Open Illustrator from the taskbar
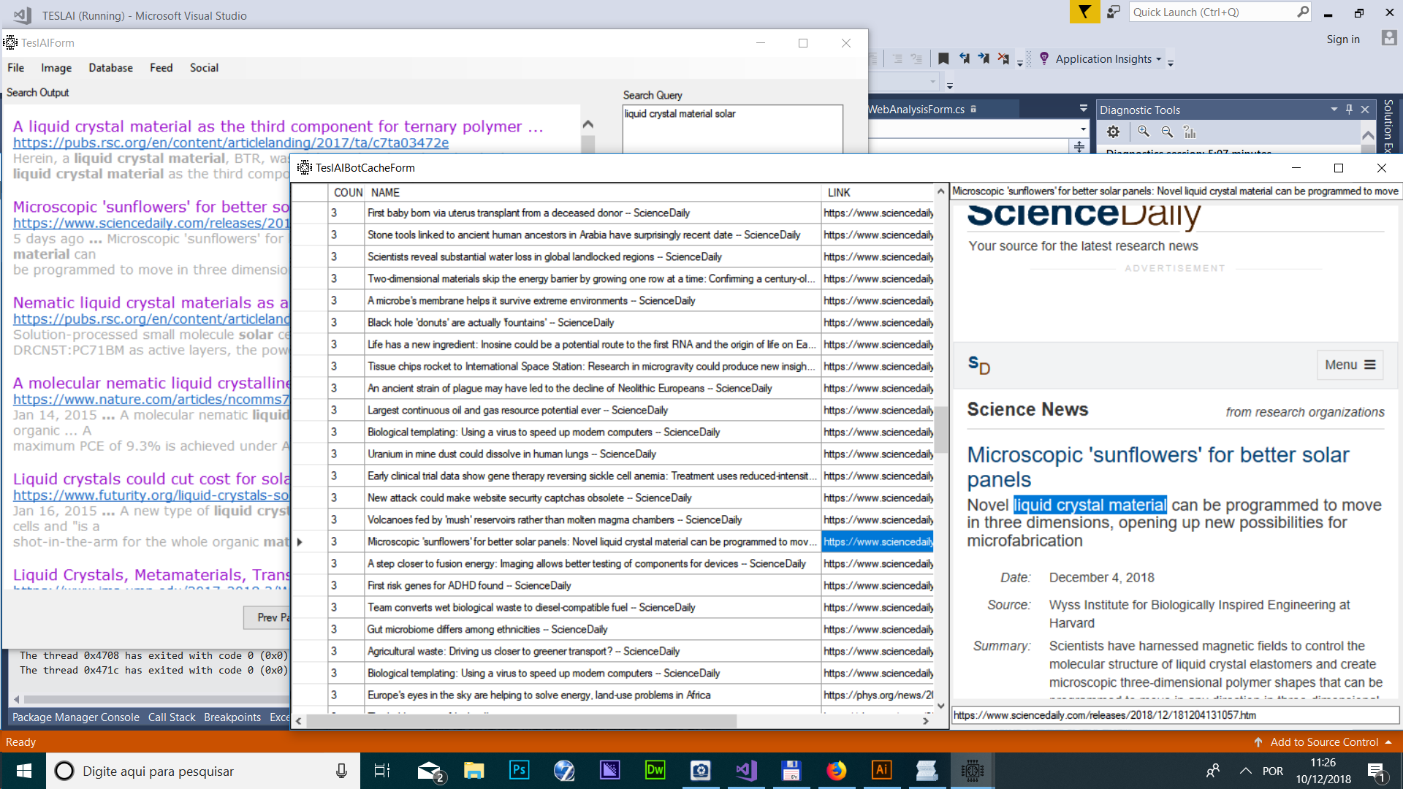Image resolution: width=1403 pixels, height=789 pixels. 882,771
